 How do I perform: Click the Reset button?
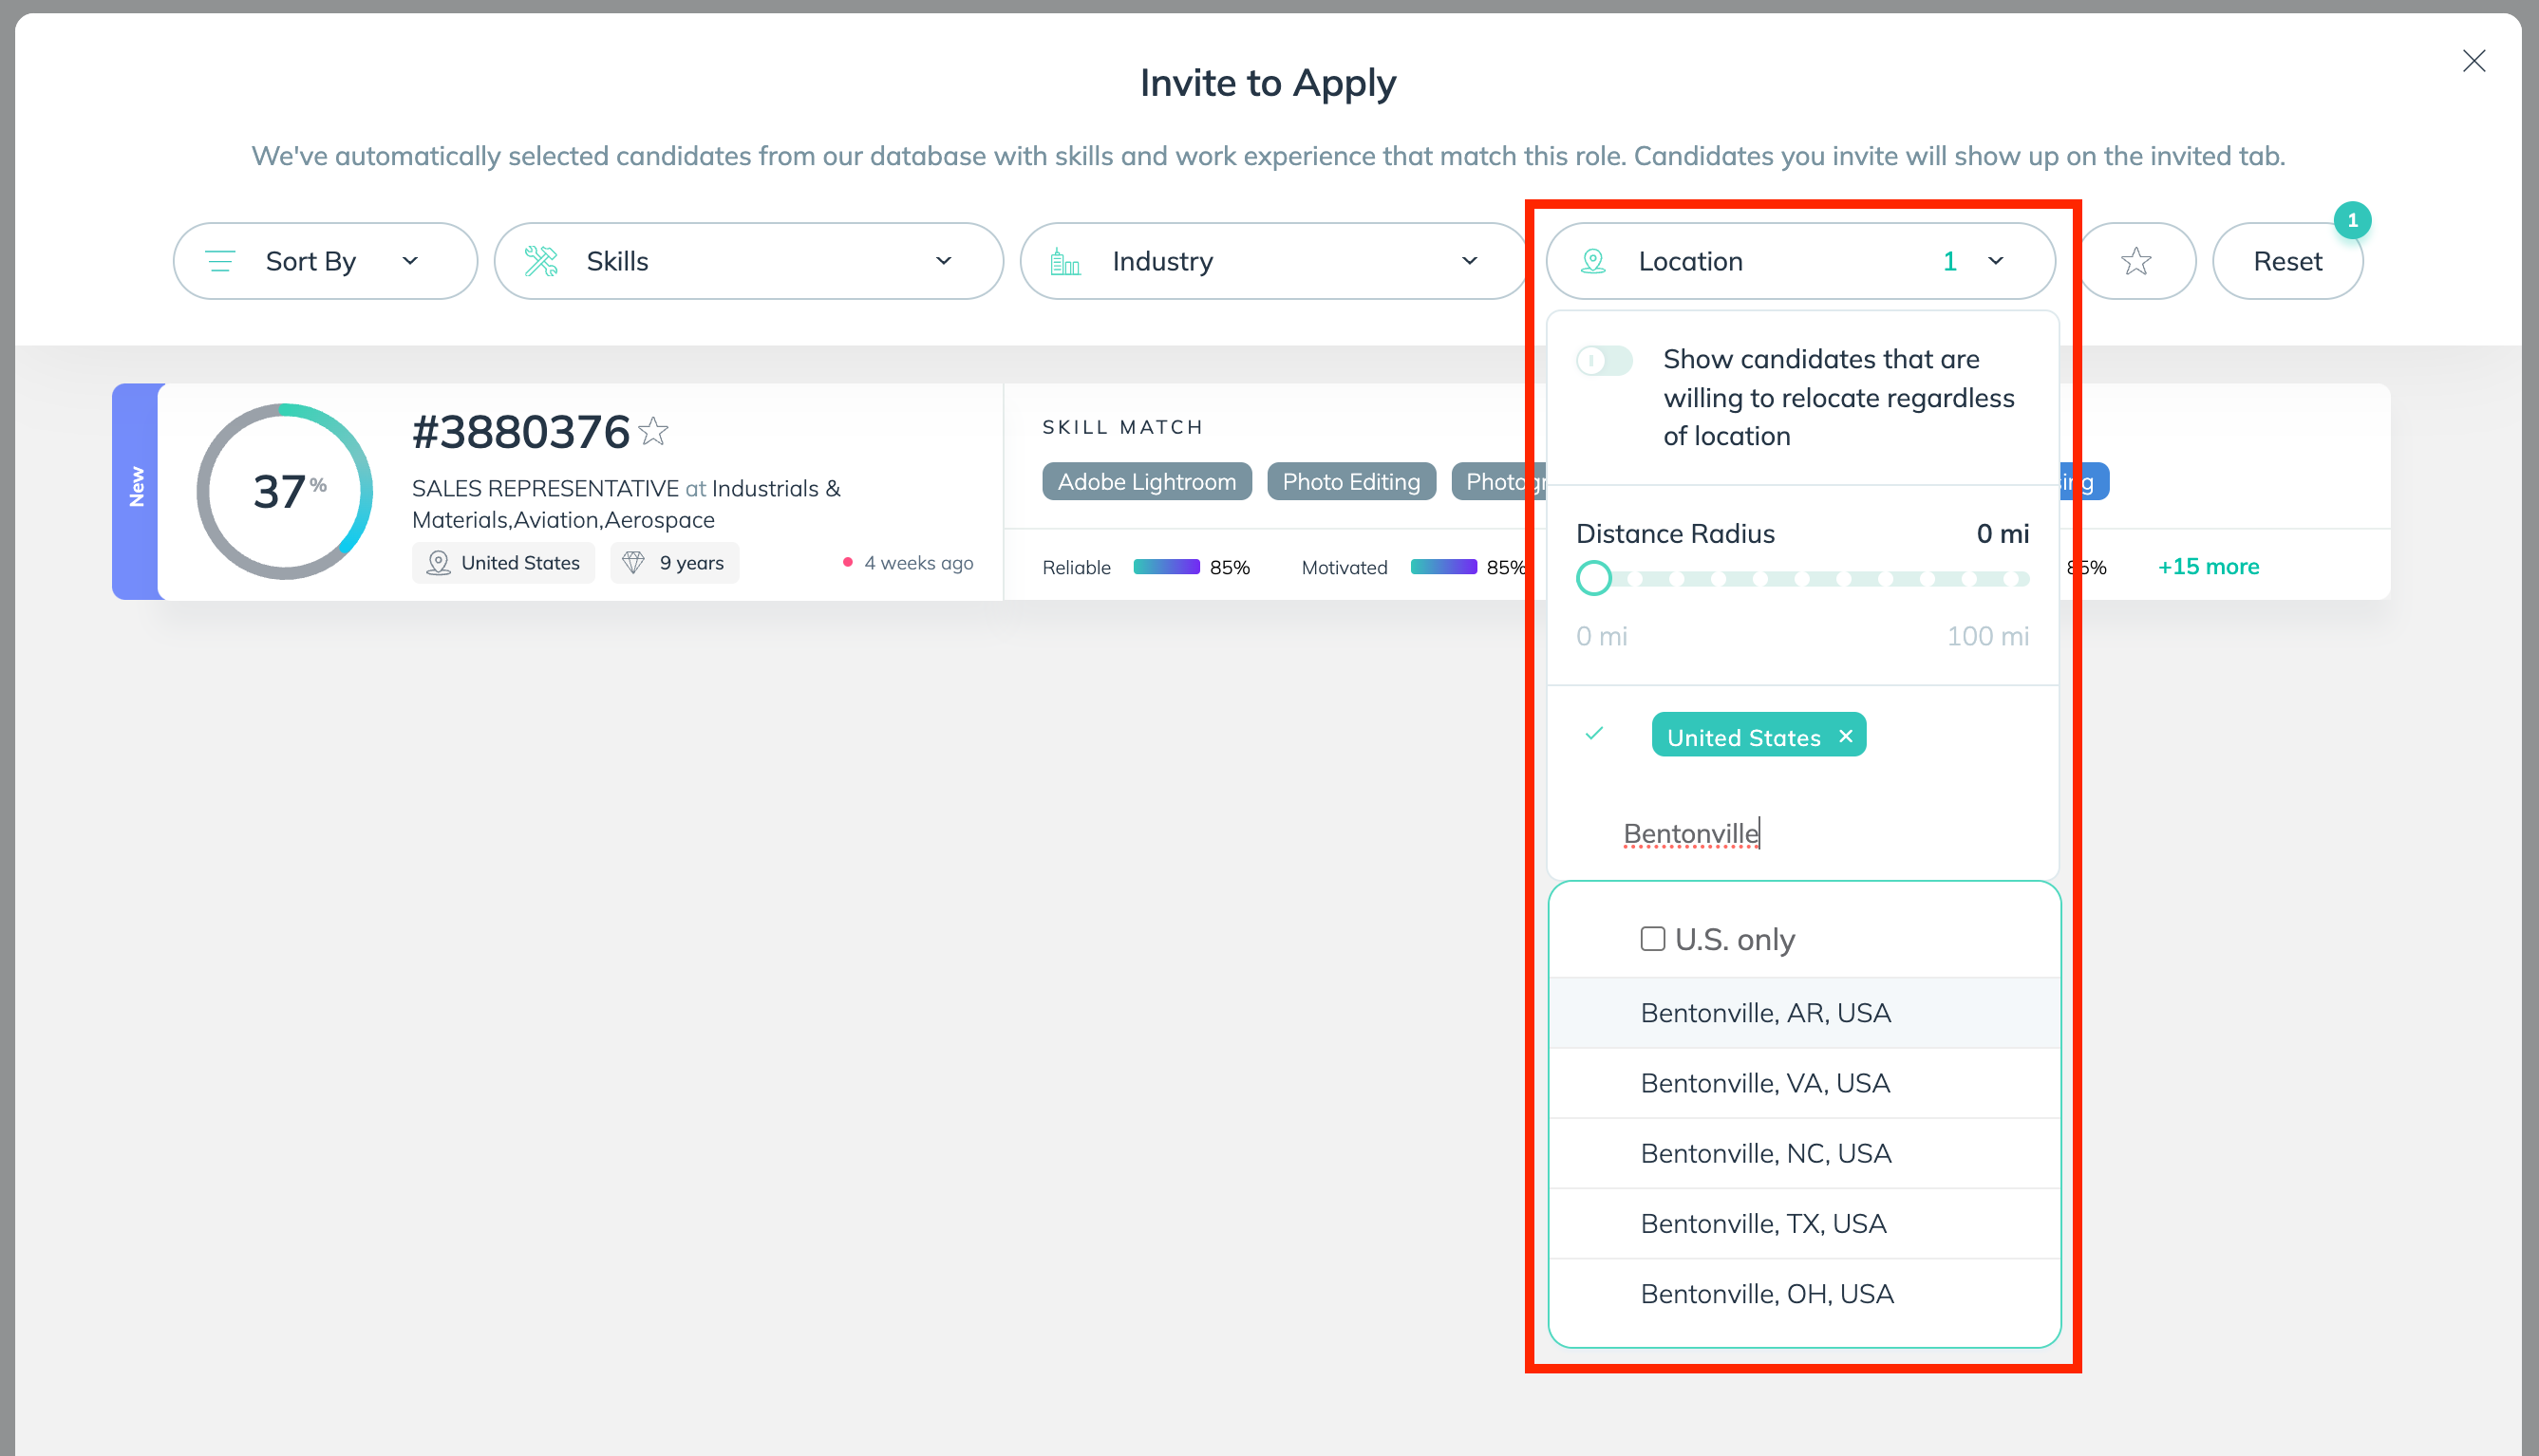[2288, 260]
